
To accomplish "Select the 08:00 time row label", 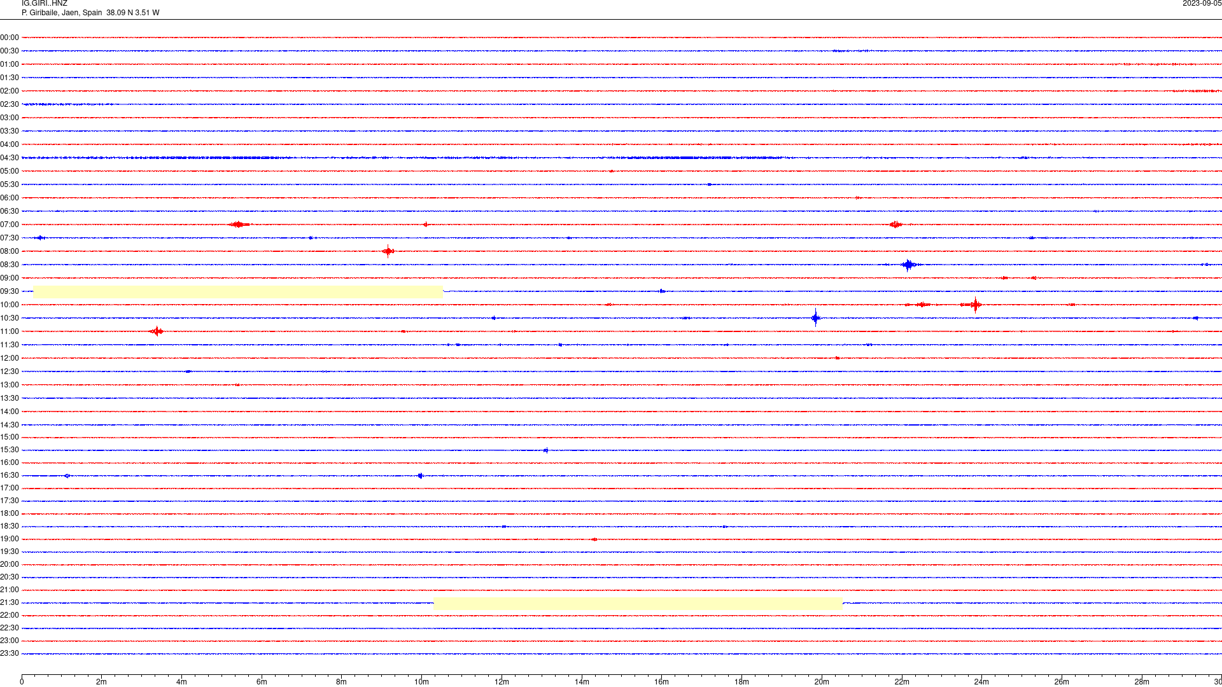I will pos(10,251).
